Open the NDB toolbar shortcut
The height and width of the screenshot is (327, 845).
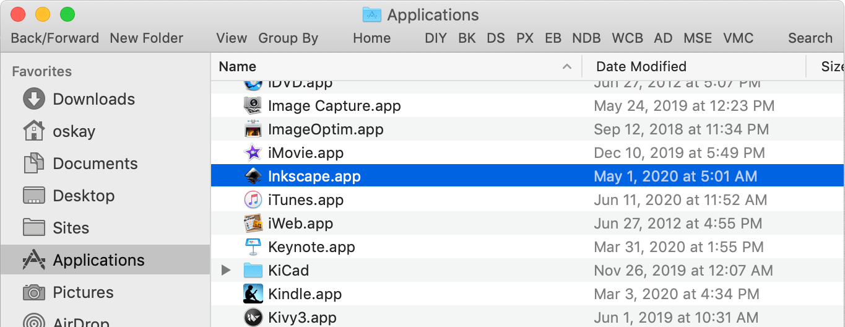point(586,38)
